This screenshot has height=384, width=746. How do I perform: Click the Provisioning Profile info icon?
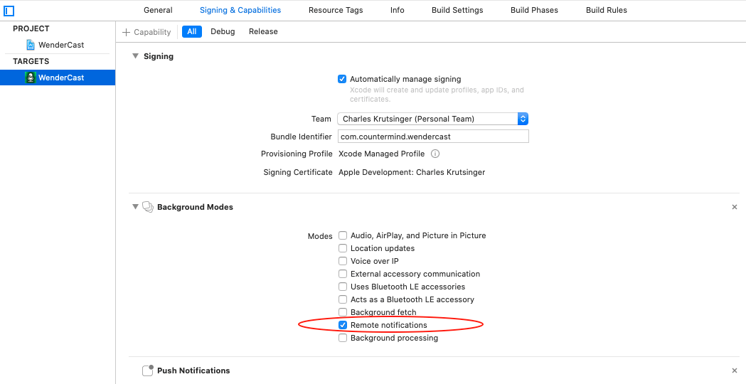point(435,154)
